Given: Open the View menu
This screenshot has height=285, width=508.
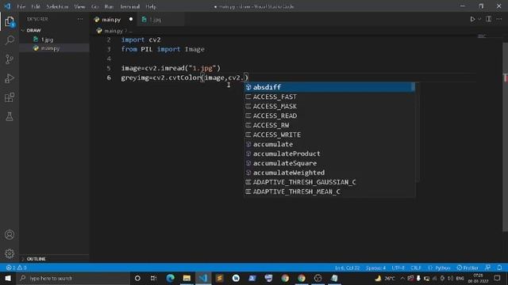Looking at the screenshot, I should coord(79,6).
